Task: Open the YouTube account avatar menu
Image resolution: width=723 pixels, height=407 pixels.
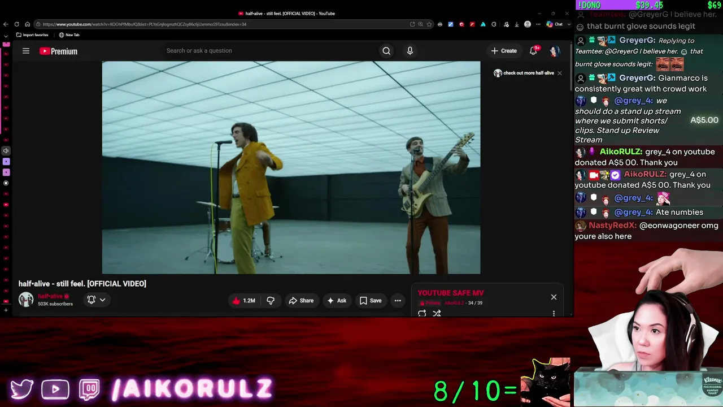Action: [555, 51]
